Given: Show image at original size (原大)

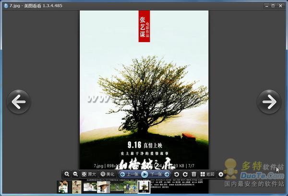Looking at the screenshot, I should tap(89, 174).
